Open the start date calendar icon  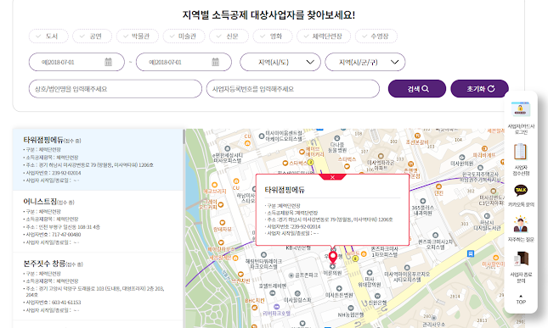(109, 62)
